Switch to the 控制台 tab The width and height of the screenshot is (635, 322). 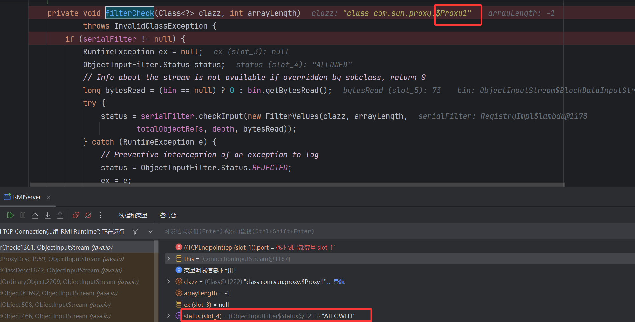167,216
